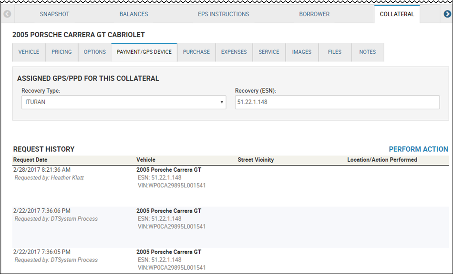Switch to the BALANCES tab
This screenshot has height=274, width=453.
click(134, 14)
